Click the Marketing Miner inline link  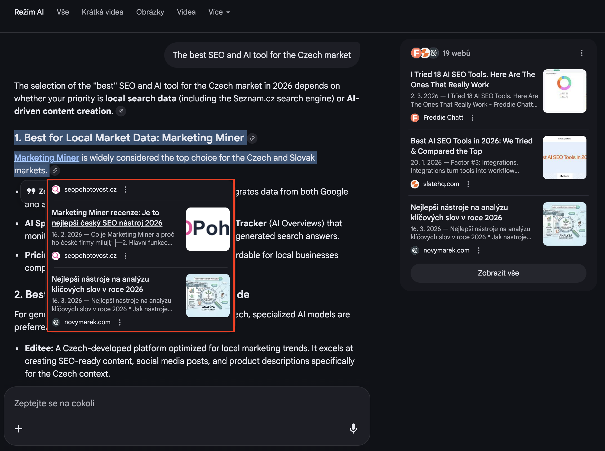point(47,158)
